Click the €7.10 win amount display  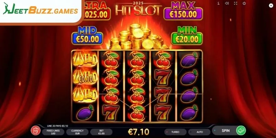point(139,132)
